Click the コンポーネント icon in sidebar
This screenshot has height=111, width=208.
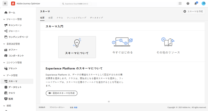(6, 56)
